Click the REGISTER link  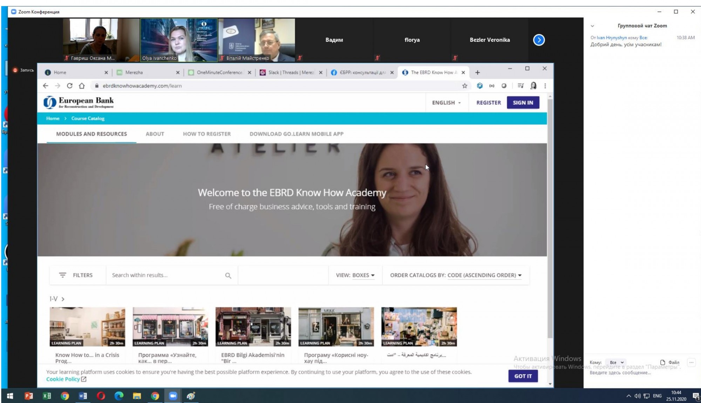(x=489, y=103)
